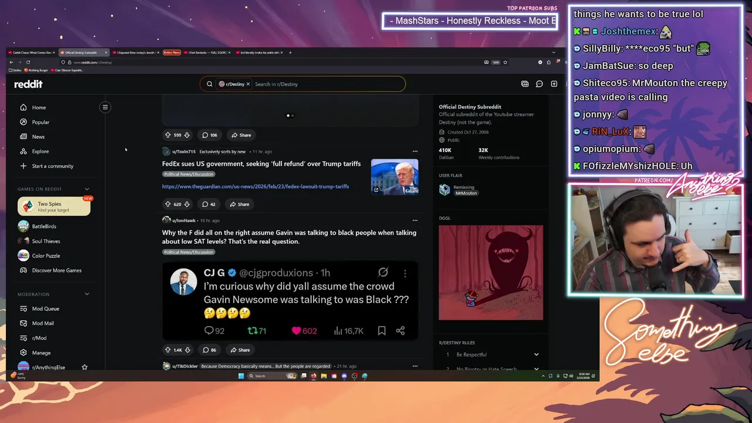Remove the r/Destiny search filter chip

pos(248,84)
